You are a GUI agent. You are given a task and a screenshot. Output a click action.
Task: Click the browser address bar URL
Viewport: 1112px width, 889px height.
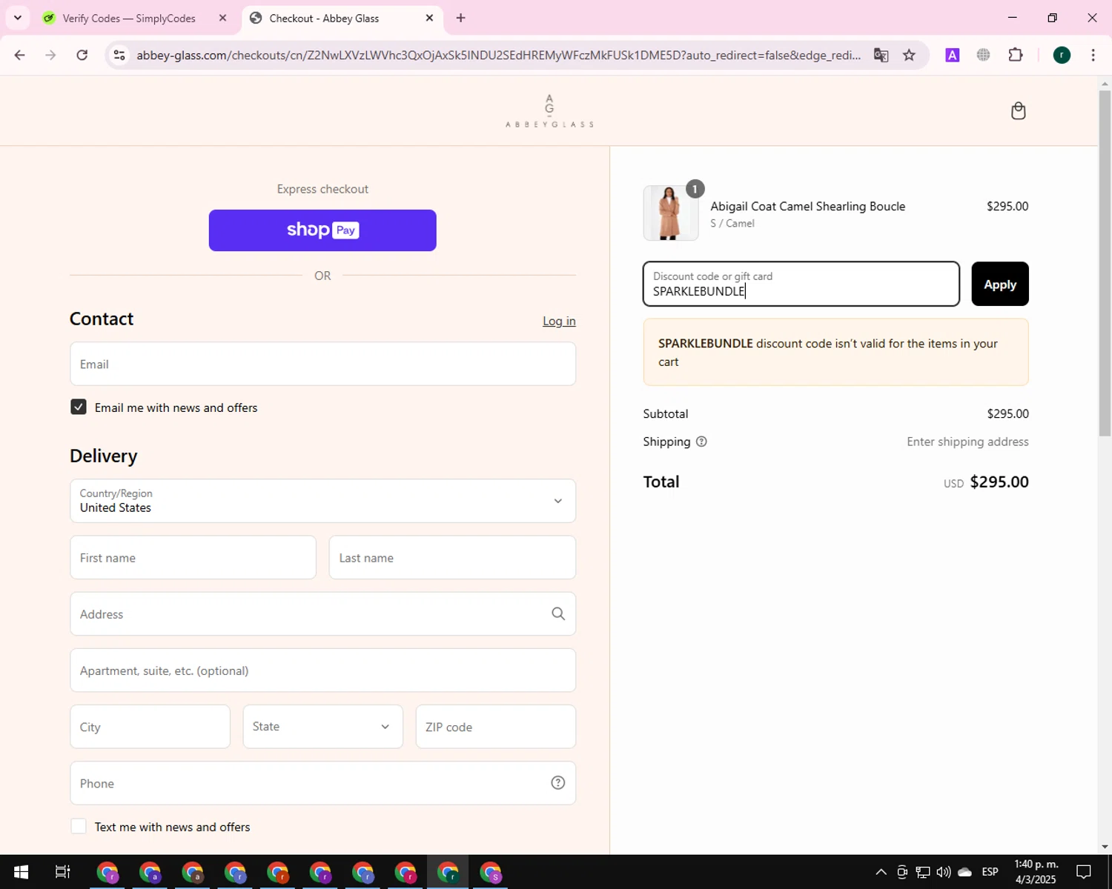tap(498, 55)
